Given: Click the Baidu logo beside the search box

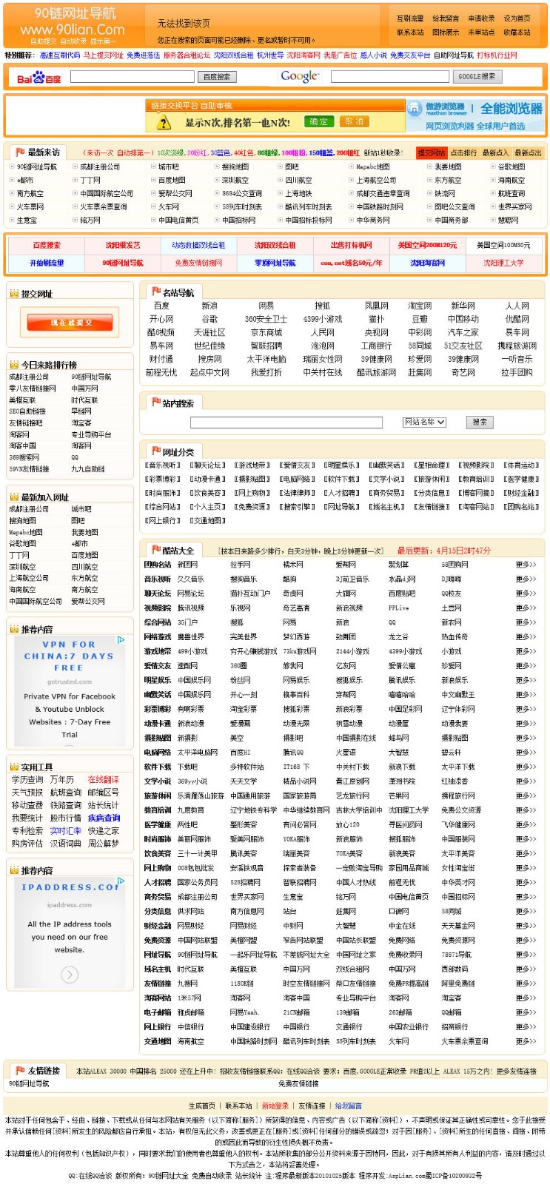Looking at the screenshot, I should [x=39, y=78].
